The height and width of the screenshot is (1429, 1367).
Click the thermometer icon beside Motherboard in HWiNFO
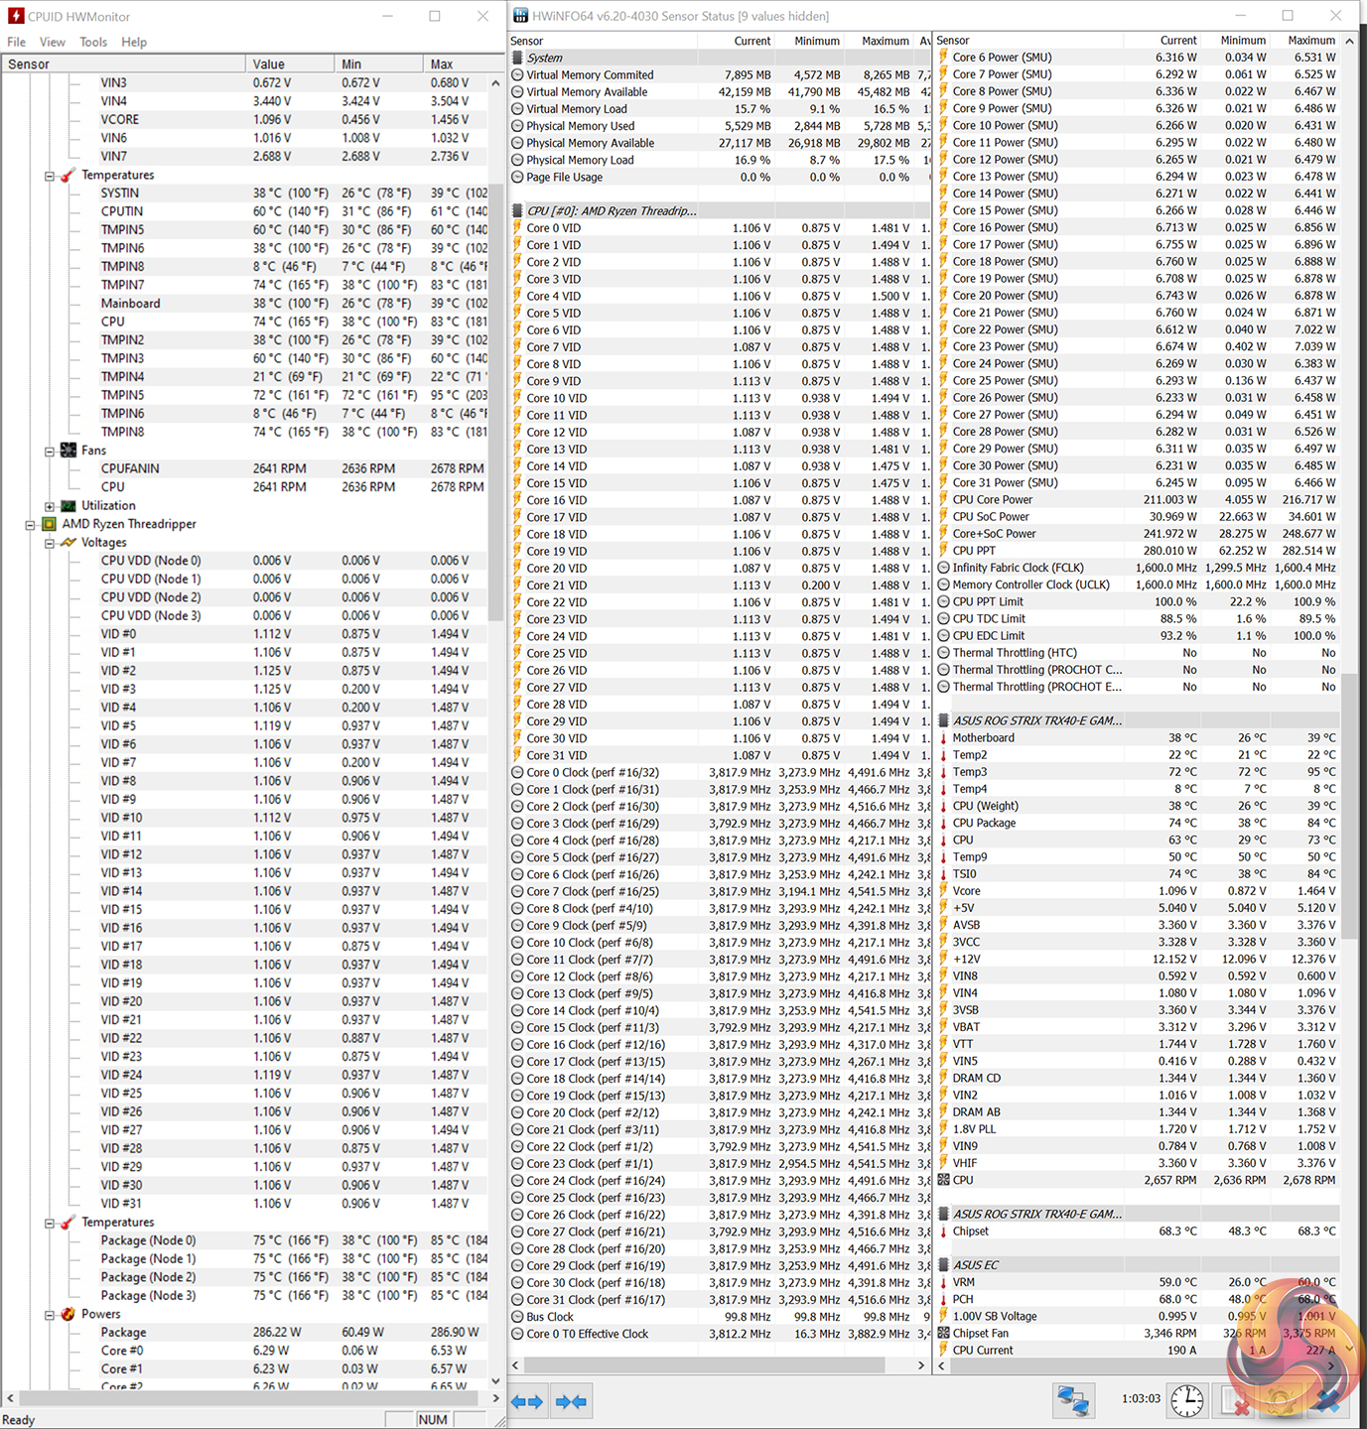[943, 738]
